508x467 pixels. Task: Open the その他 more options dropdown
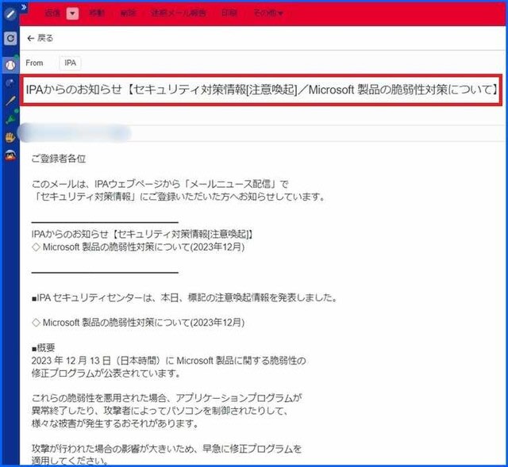[x=268, y=13]
